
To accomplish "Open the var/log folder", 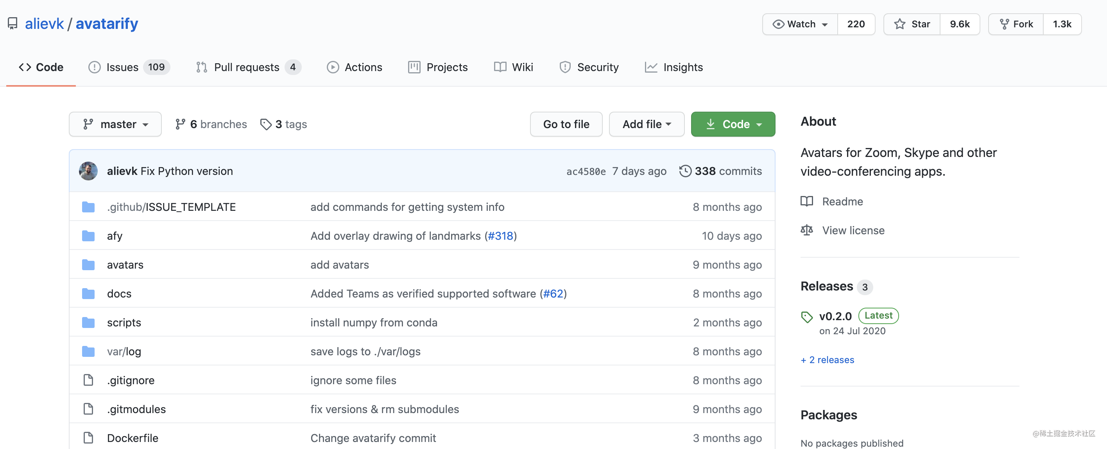I will click(x=124, y=351).
